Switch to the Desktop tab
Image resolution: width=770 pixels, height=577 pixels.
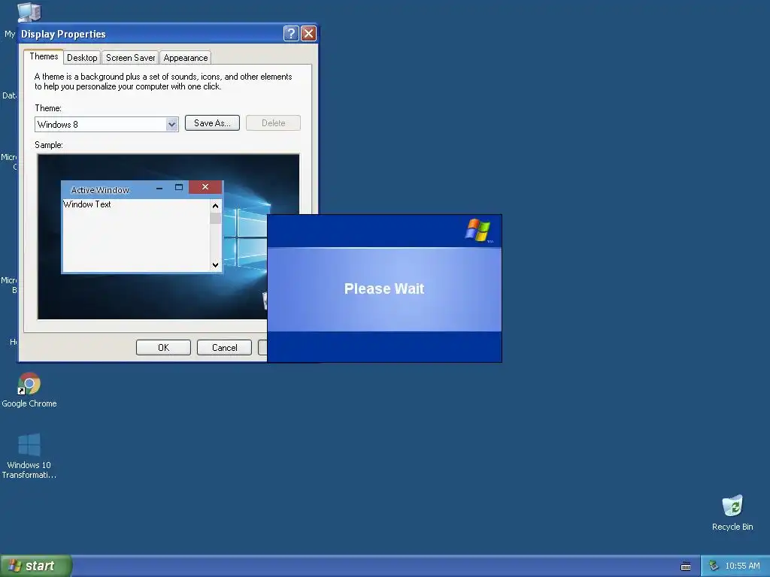click(x=82, y=57)
